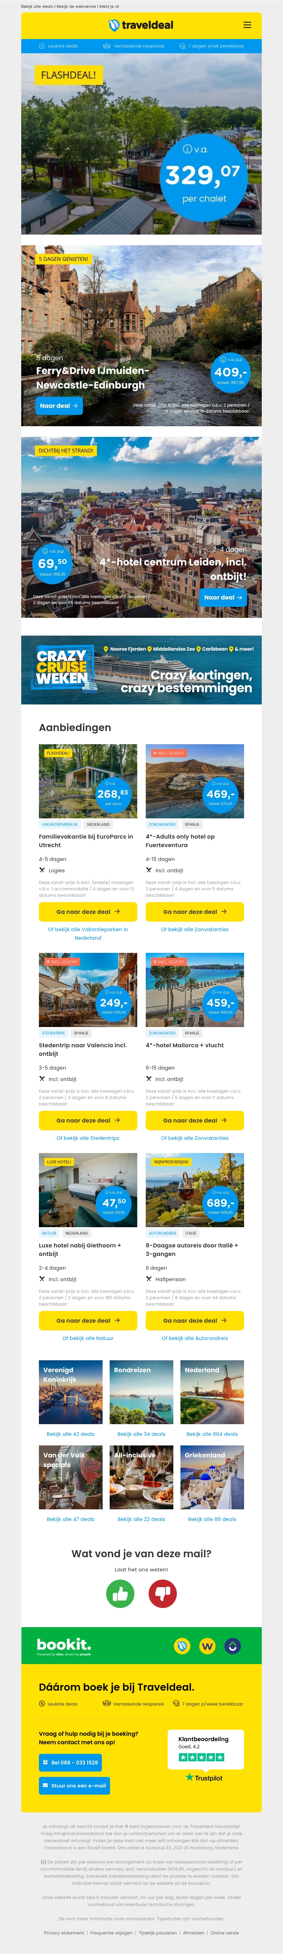Select the Verenigd Koninkrijk destination thumbnail

coord(70,1392)
